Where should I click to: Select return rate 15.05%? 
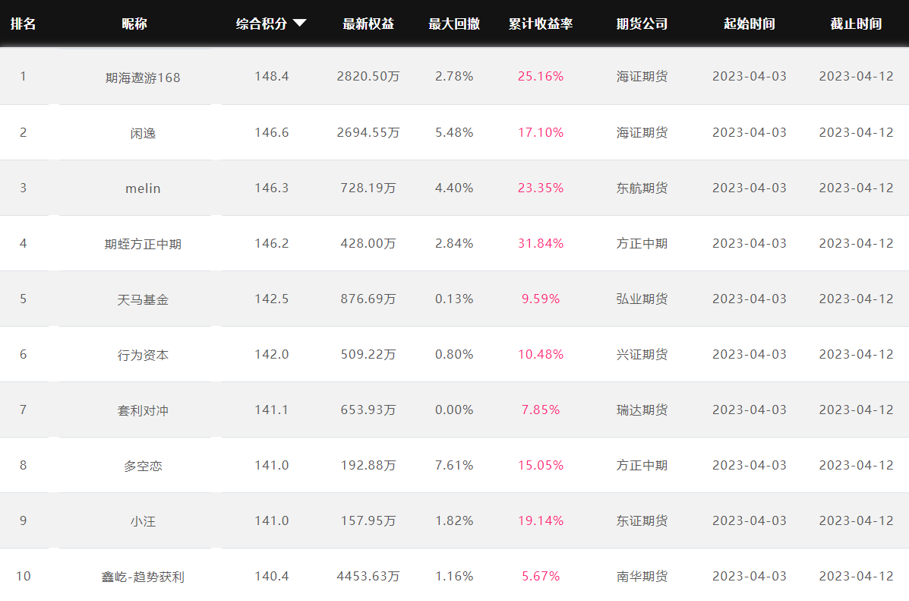540,465
